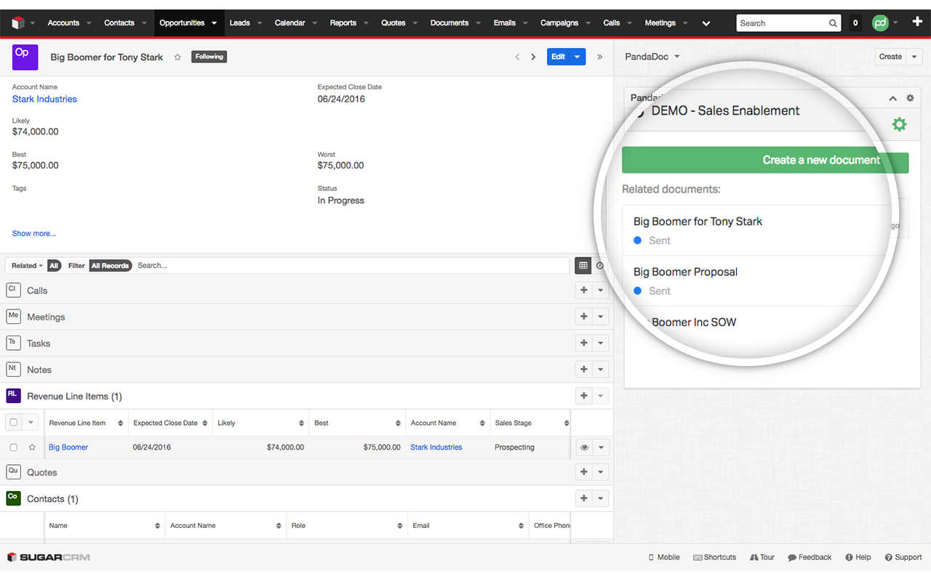Open Big Boomer Proposal document
This screenshot has height=581, width=931.
click(686, 272)
